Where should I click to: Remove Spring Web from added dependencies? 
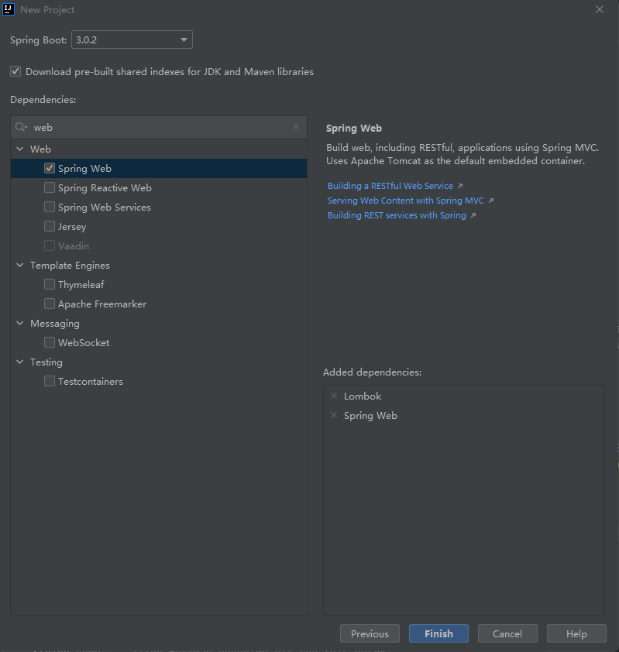pos(334,415)
